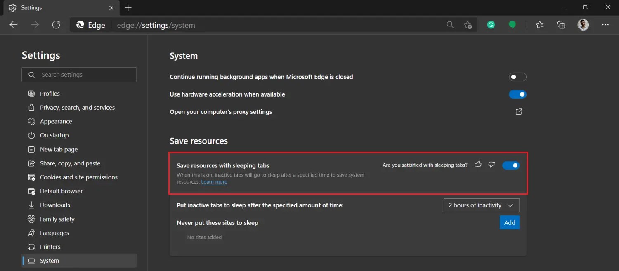Enable running background apps when Edge is closed

pyautogui.click(x=517, y=77)
